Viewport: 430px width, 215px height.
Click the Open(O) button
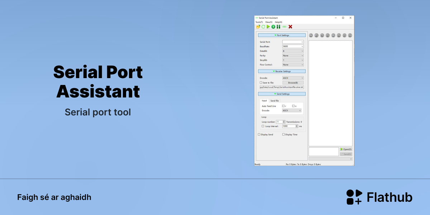[x=346, y=149]
